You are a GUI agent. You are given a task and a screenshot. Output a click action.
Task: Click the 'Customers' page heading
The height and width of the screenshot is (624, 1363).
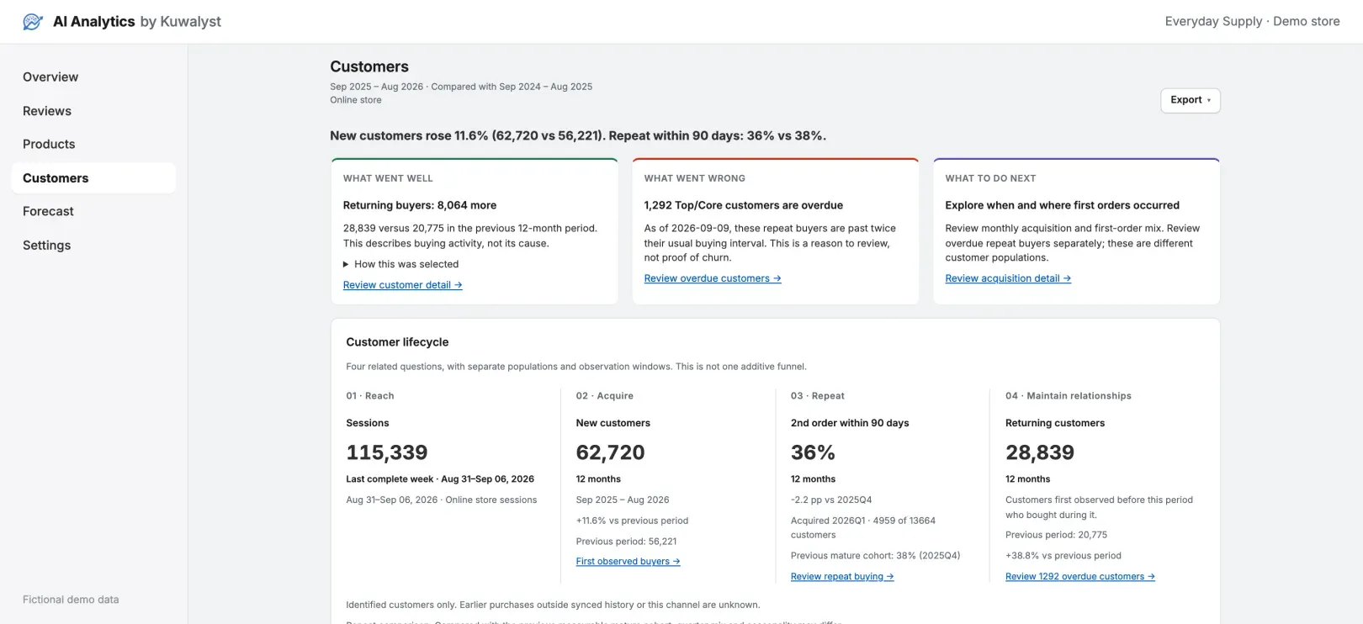click(369, 66)
